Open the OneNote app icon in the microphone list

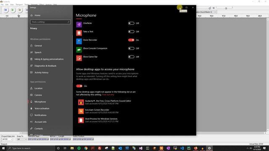pos(79,24)
